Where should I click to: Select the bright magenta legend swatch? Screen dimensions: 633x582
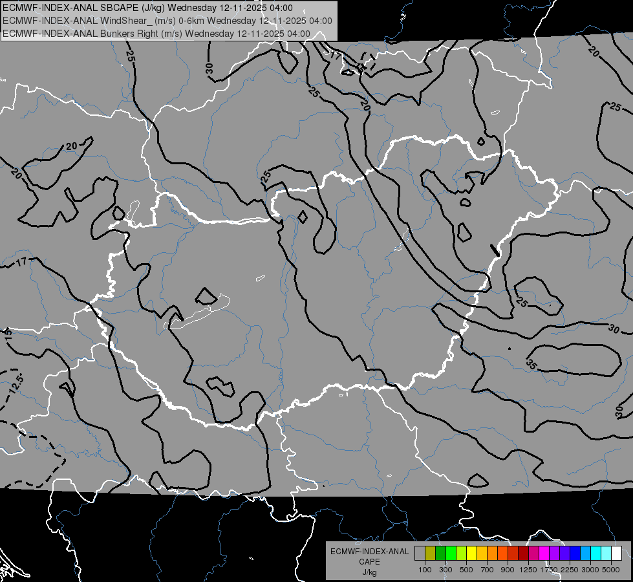pyautogui.click(x=544, y=554)
